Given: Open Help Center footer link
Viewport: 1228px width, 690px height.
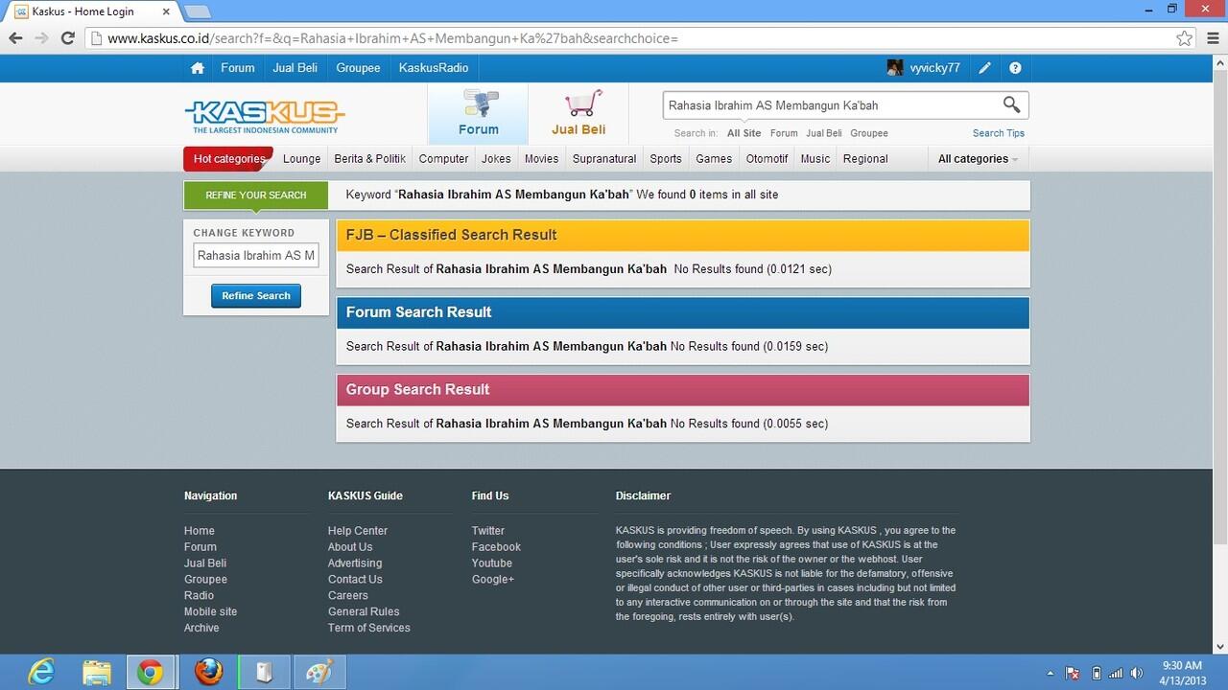Looking at the screenshot, I should [358, 531].
